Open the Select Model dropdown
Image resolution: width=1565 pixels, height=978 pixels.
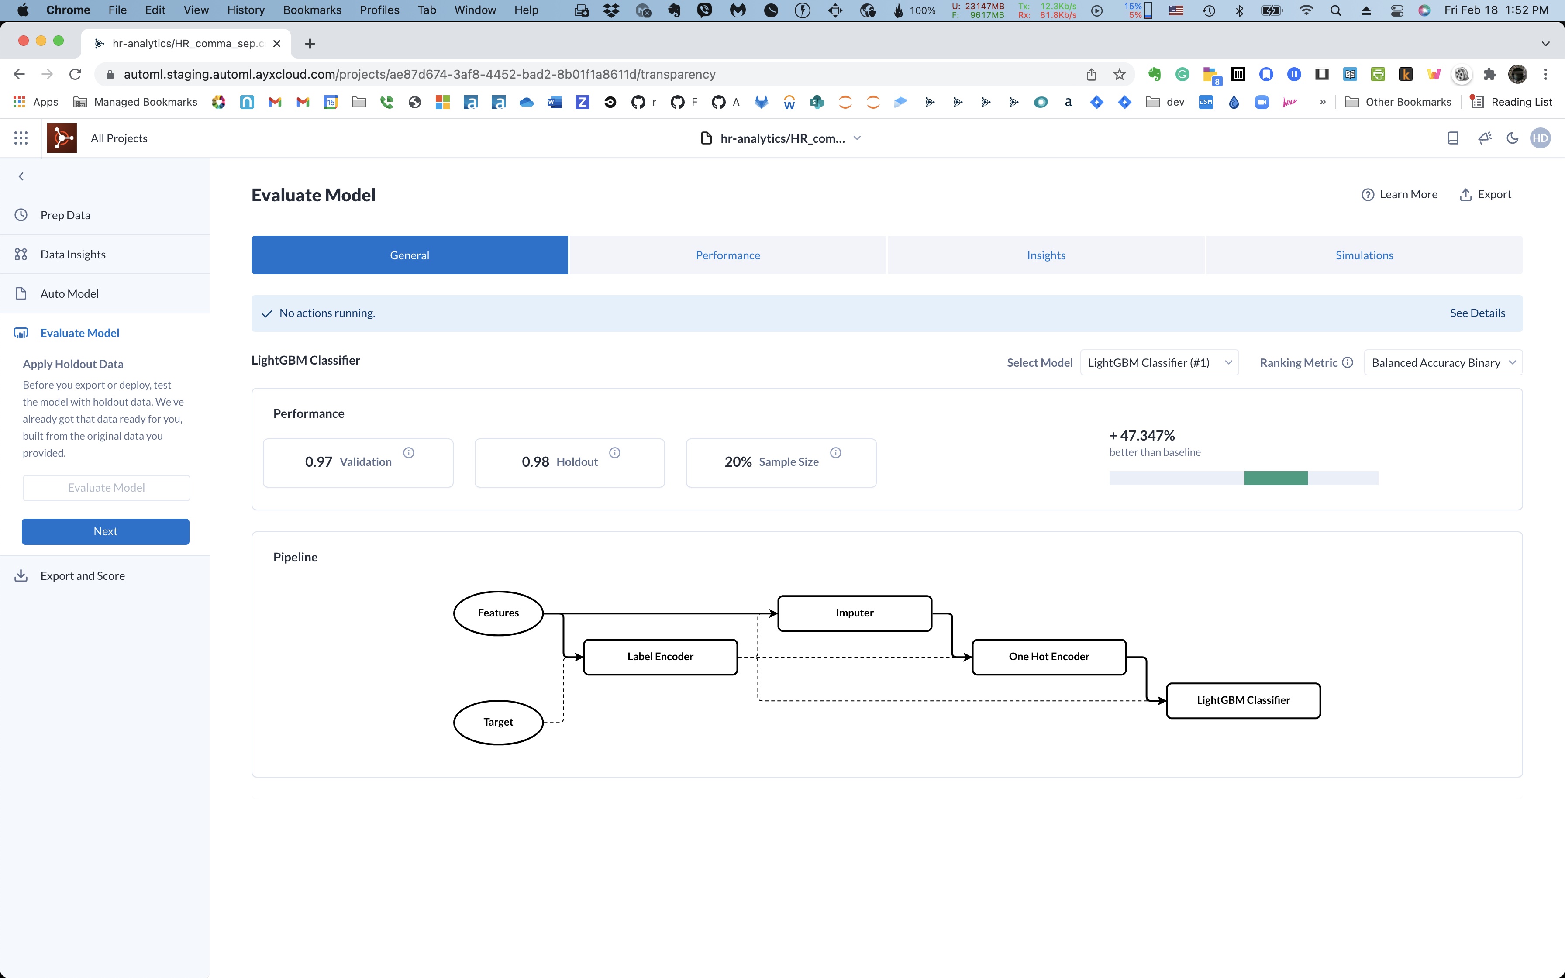tap(1159, 362)
